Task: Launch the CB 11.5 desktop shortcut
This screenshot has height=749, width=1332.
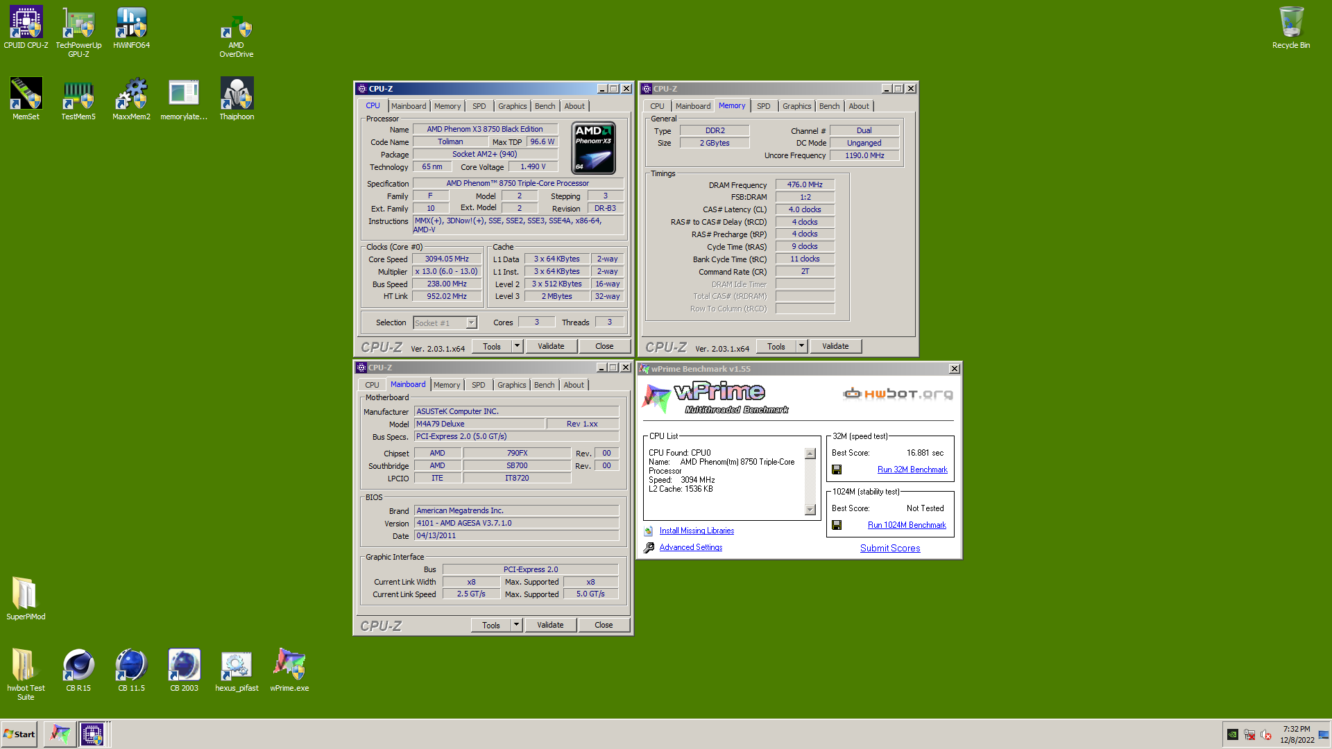Action: 131,670
